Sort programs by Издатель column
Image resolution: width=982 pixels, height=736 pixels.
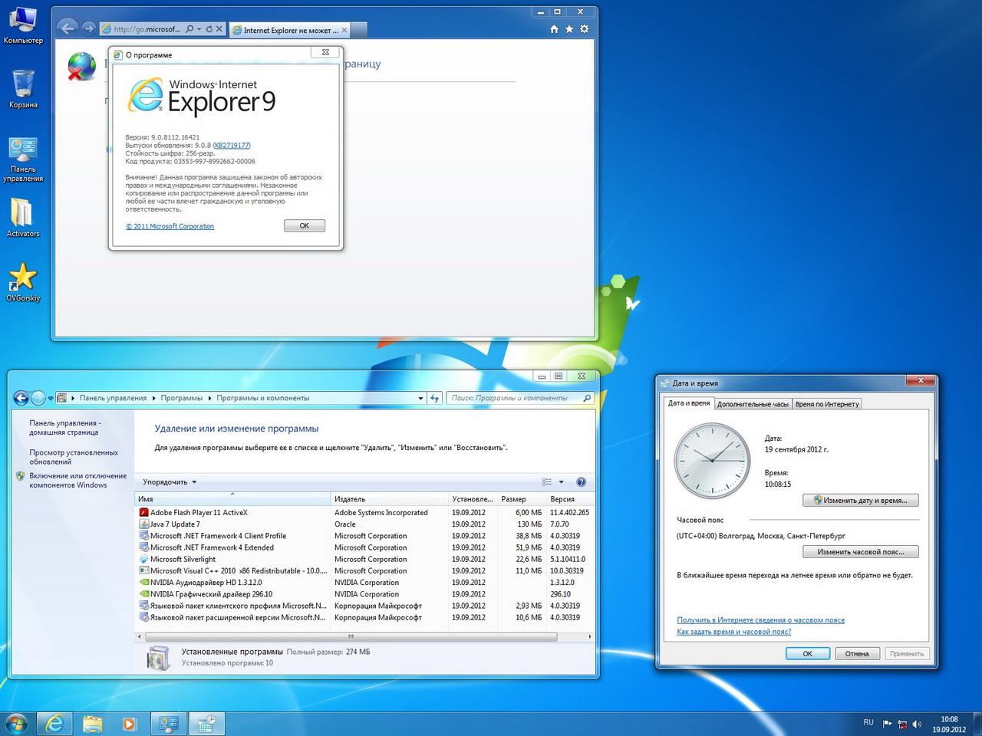coord(391,499)
